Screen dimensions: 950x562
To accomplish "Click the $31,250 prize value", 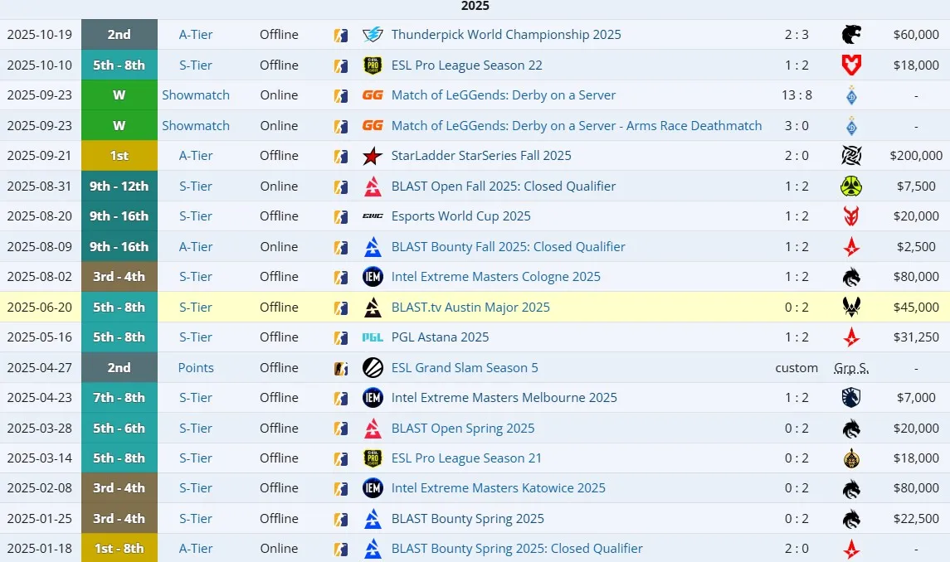I will [916, 337].
